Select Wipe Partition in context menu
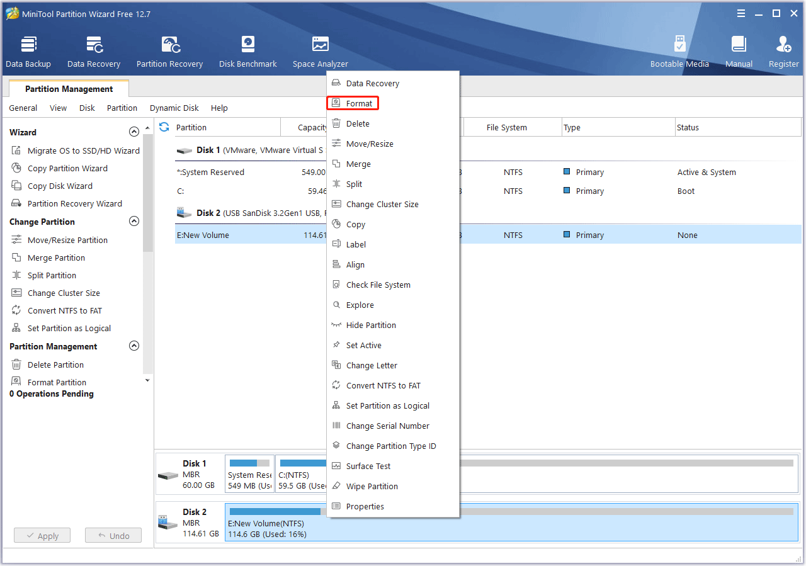806x566 pixels. tap(372, 486)
